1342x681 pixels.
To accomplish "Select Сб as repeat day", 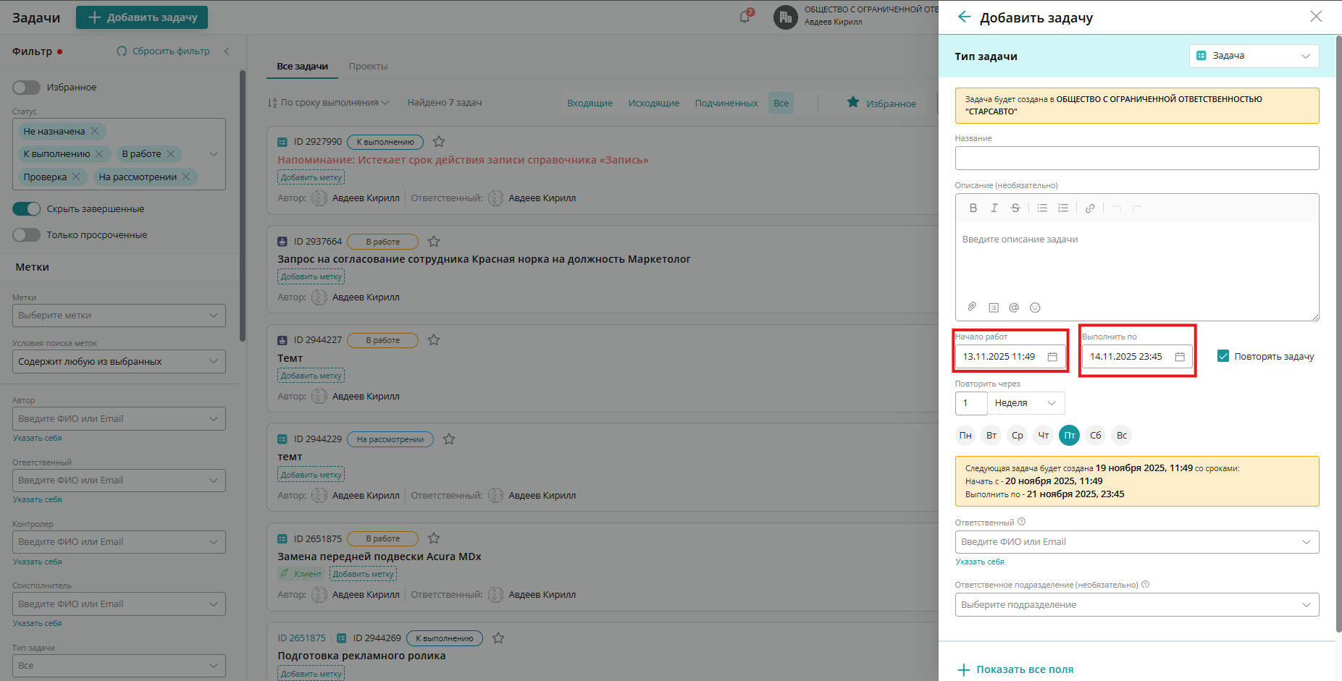I will (1096, 435).
